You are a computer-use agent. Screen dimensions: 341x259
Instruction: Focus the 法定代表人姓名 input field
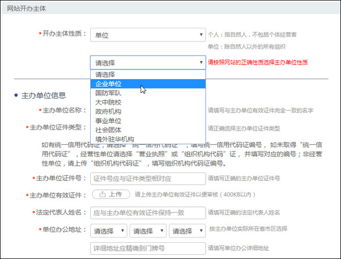[x=148, y=213]
